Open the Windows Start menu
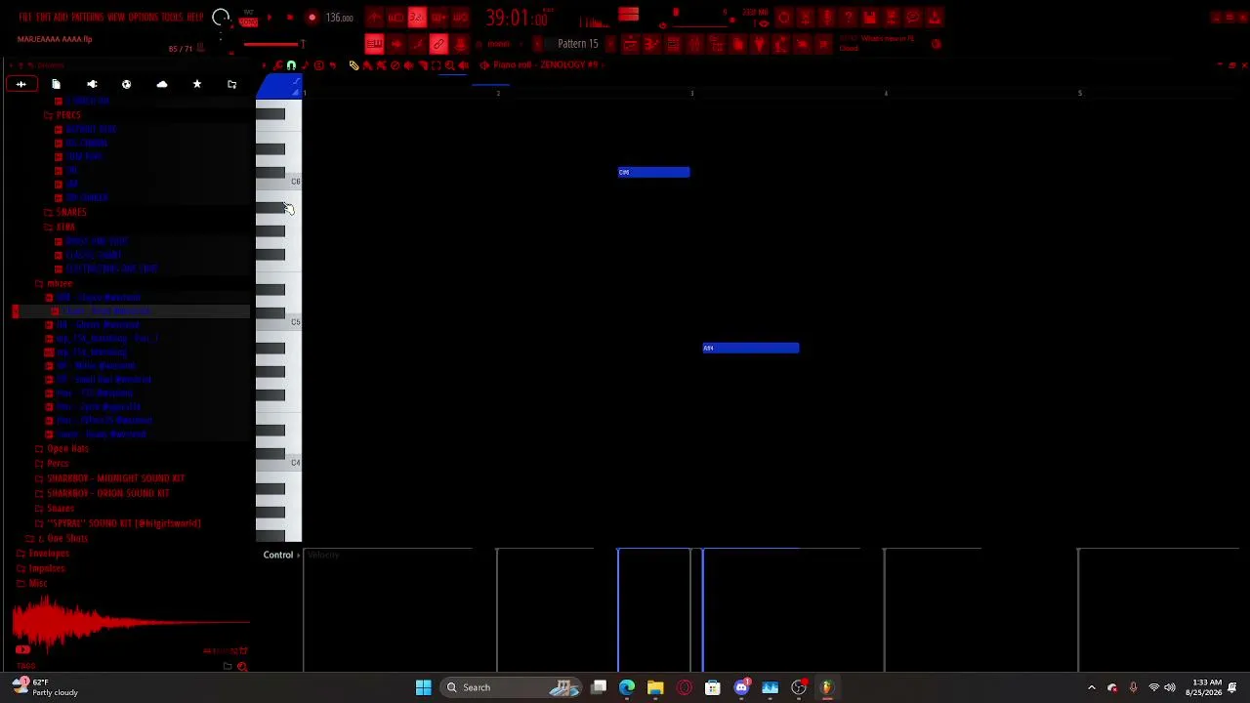The image size is (1250, 703). pos(423,687)
